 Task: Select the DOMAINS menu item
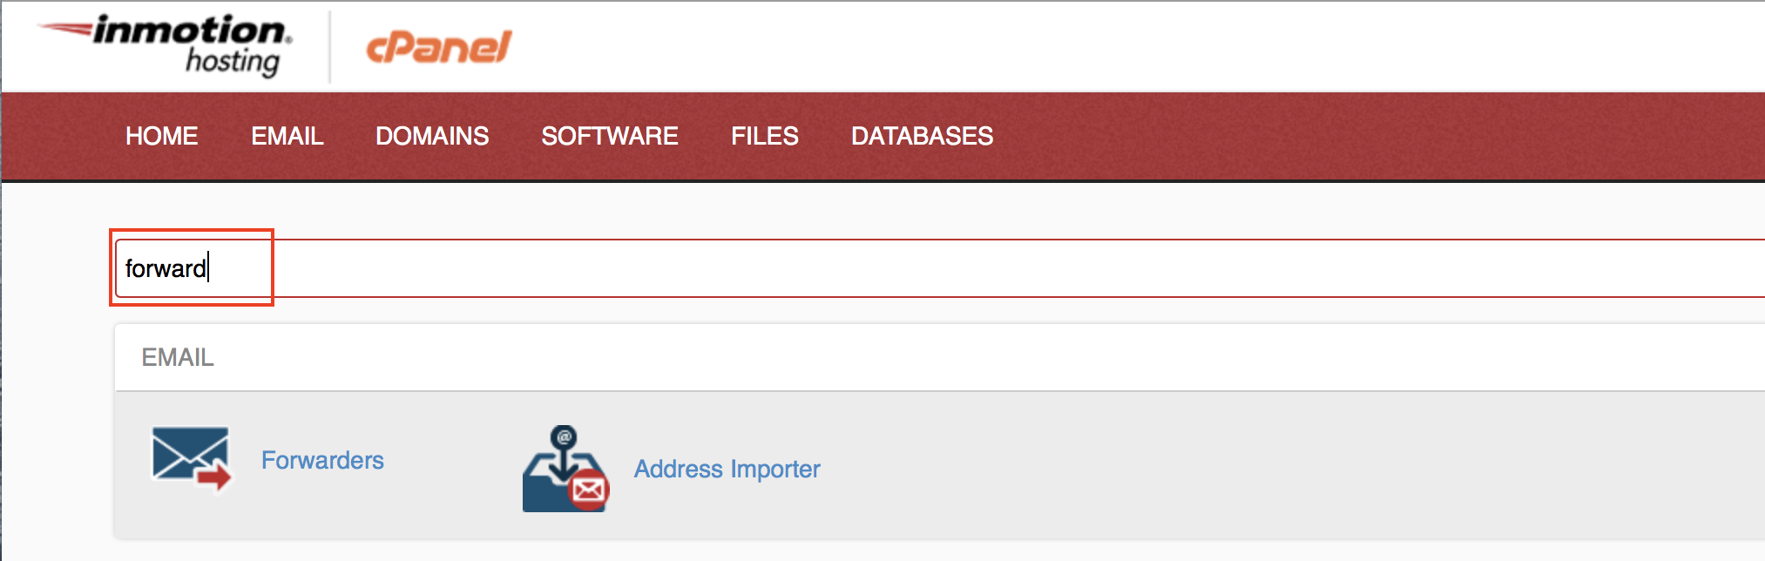[x=432, y=136]
